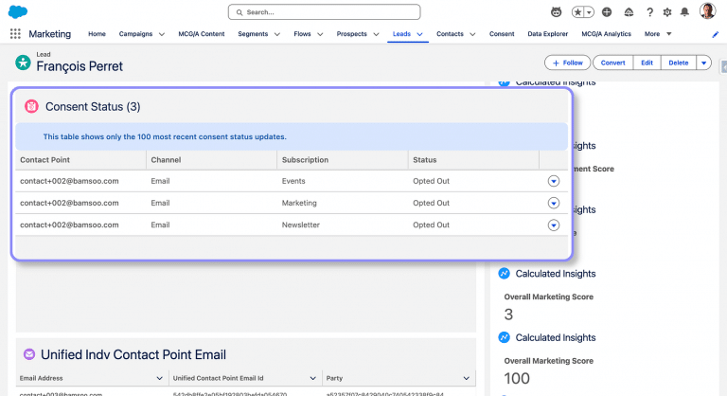Open the Consent tab

[x=502, y=34]
